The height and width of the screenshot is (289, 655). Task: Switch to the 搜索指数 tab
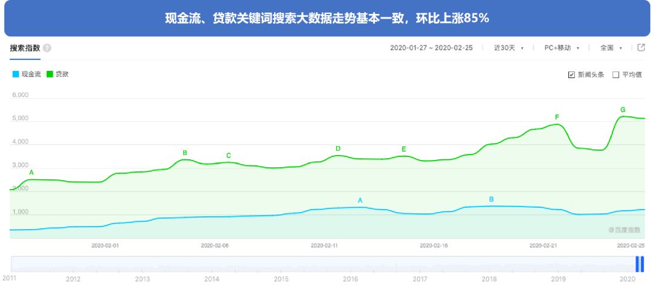tap(25, 48)
